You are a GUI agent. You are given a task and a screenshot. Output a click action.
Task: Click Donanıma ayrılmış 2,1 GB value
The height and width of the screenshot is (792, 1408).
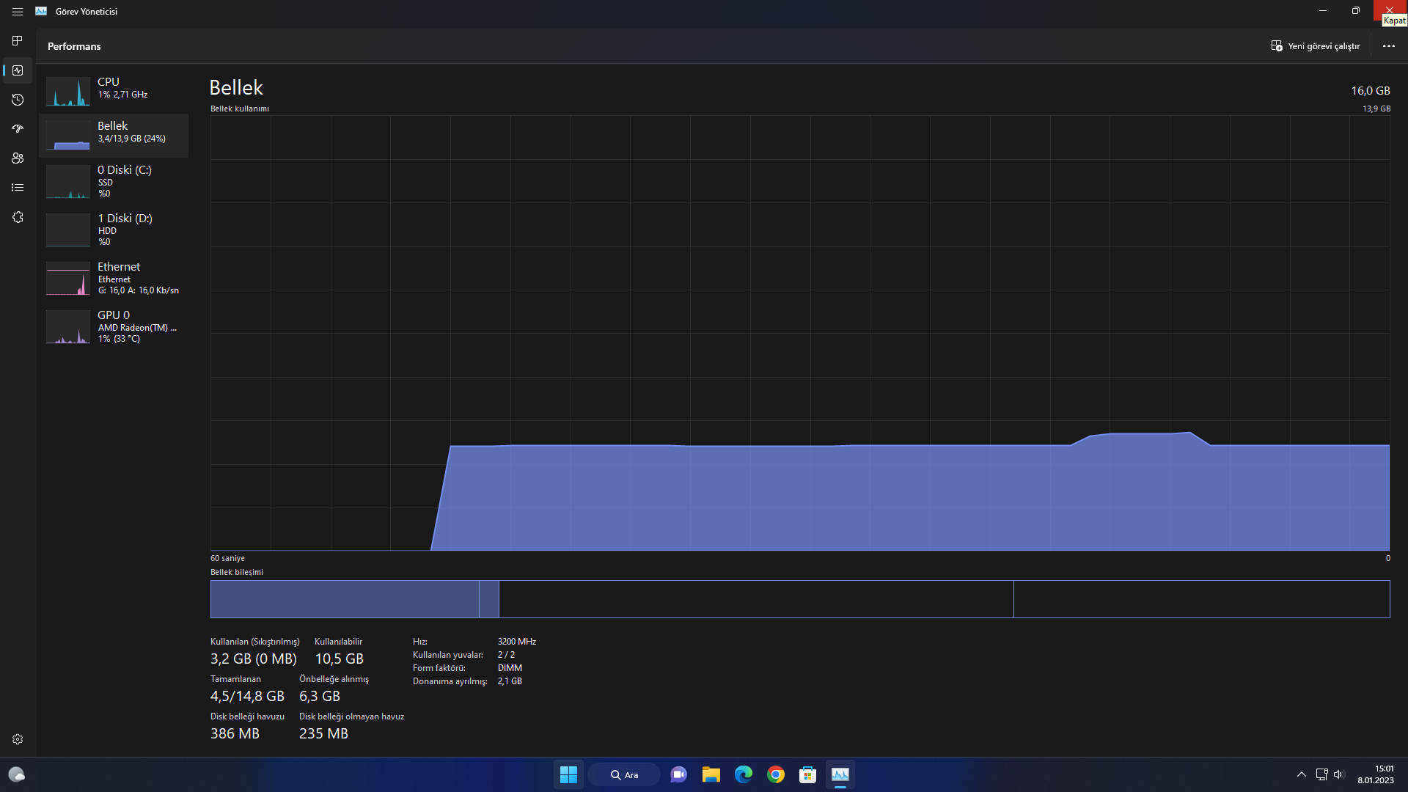click(x=510, y=681)
